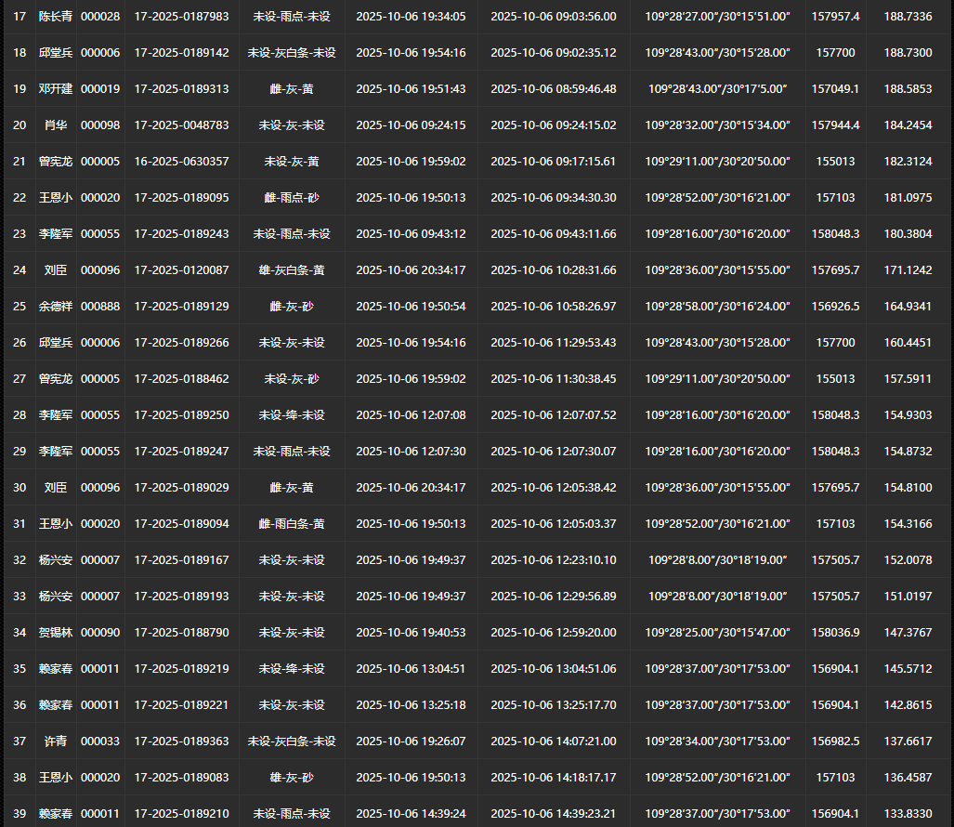Select ring number 17-2025-0189167
The image size is (954, 827).
point(181,560)
